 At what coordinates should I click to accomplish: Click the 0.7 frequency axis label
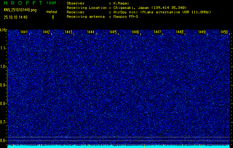[3, 122]
